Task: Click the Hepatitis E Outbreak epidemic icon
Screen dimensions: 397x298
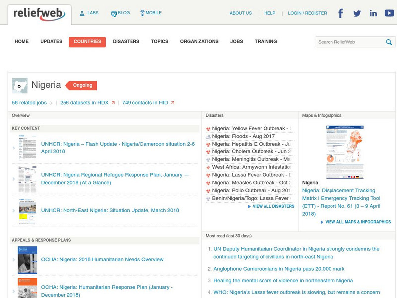Action: tap(208, 145)
